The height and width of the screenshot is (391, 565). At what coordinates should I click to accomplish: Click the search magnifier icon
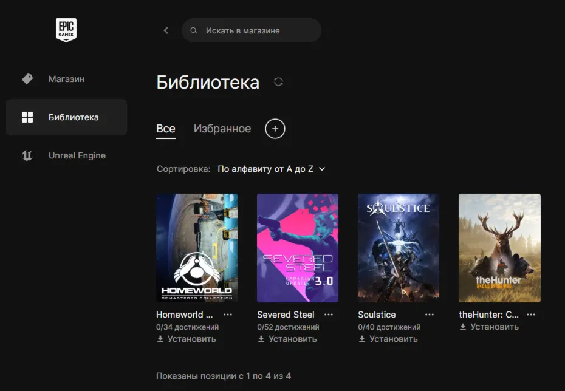[x=194, y=30]
